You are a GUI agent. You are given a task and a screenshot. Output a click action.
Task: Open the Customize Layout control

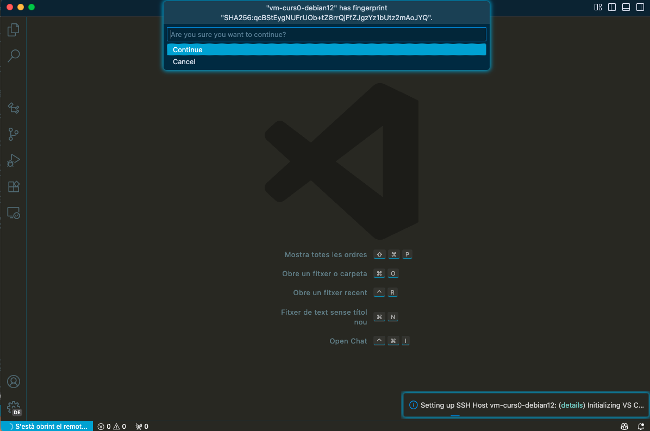click(598, 7)
